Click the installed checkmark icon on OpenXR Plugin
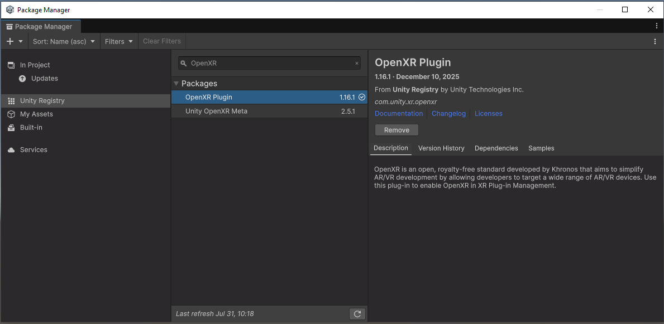The height and width of the screenshot is (324, 664). point(362,97)
